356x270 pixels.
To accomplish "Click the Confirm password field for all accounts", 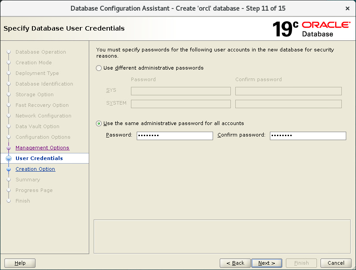I will [x=308, y=136].
